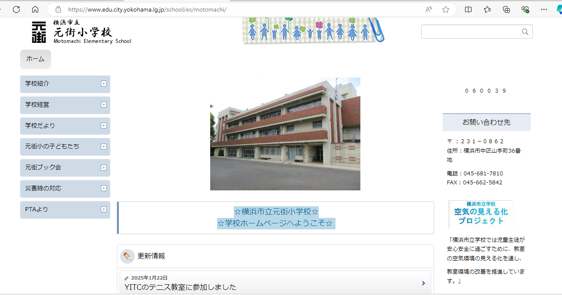Image resolution: width=562 pixels, height=295 pixels.
Task: Open Edge Settings and more menu
Action: pos(544,9)
